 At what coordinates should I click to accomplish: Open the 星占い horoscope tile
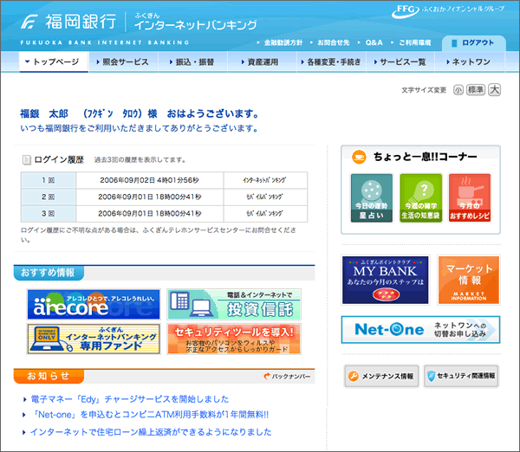[372, 197]
